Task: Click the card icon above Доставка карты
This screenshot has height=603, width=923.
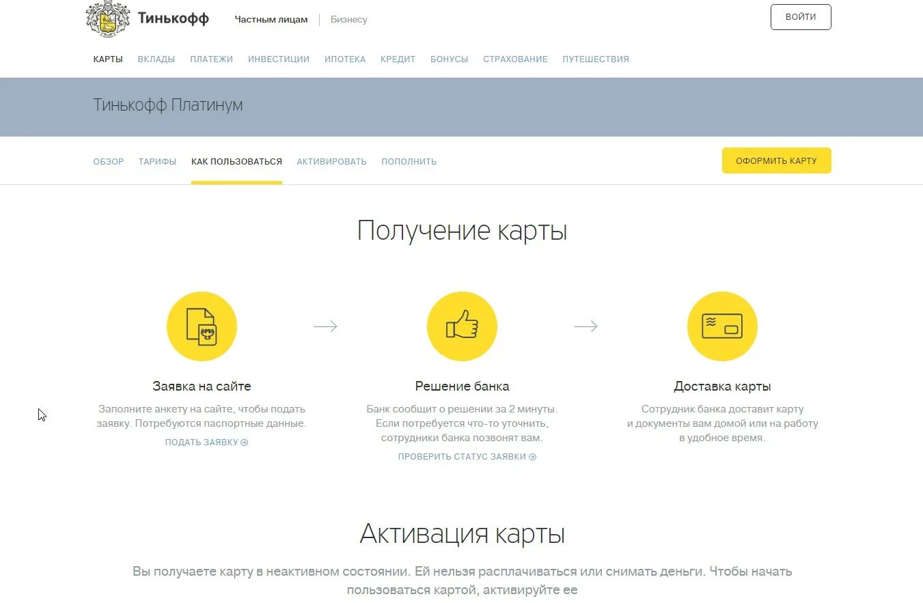Action: [x=722, y=326]
